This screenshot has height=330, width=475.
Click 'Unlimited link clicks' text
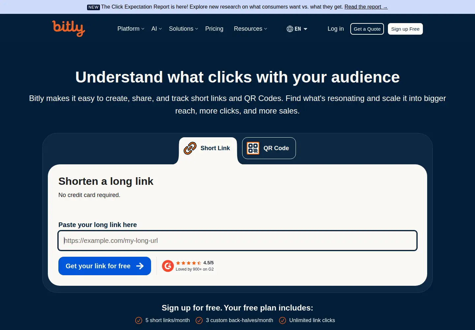click(312, 320)
